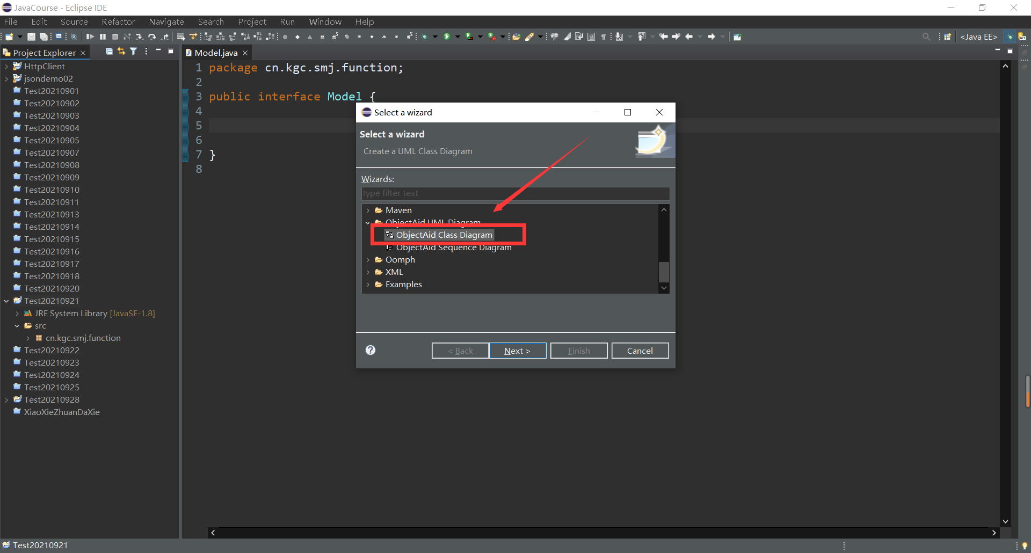1031x553 pixels.
Task: Expand the XML wizard folder
Action: tap(368, 272)
